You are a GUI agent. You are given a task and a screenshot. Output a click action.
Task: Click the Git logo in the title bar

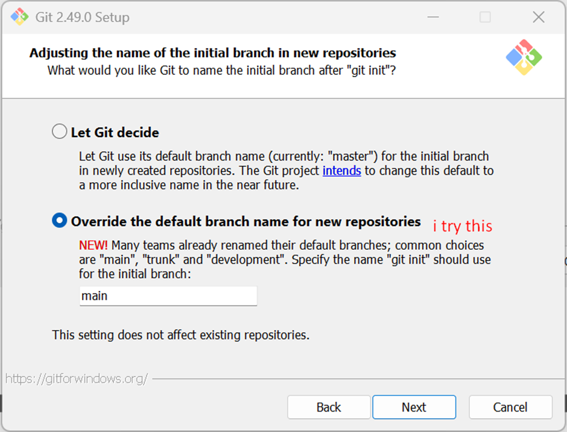(x=19, y=17)
